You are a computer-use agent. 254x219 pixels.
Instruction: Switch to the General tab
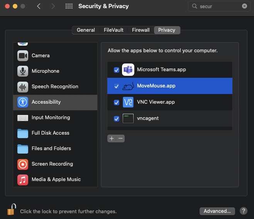click(x=86, y=30)
